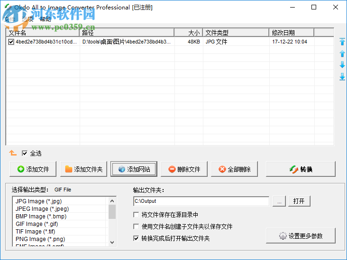Click the D:\tools\桌面\图片 path cell

click(127, 42)
